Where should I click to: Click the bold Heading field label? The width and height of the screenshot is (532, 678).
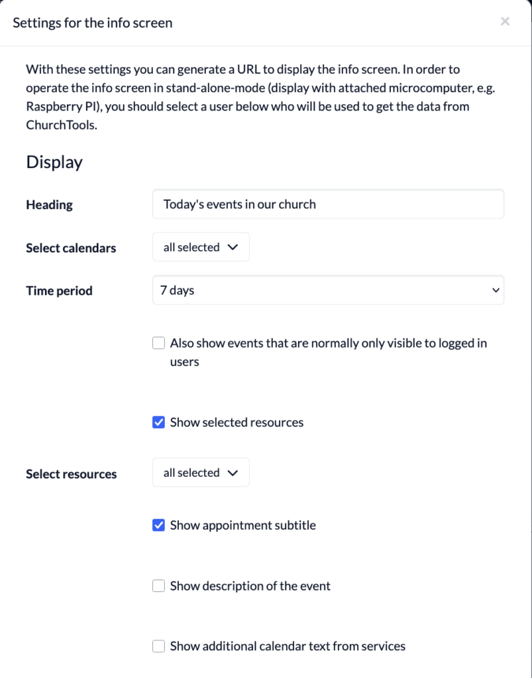[x=49, y=205]
